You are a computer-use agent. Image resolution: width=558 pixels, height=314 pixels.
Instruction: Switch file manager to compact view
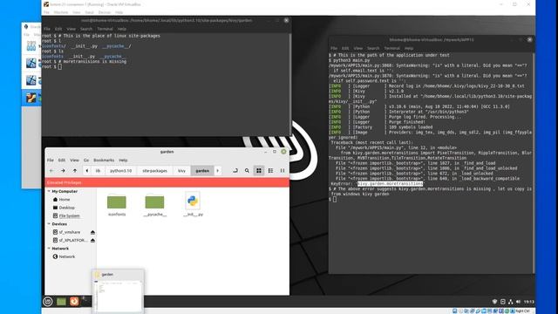282,171
